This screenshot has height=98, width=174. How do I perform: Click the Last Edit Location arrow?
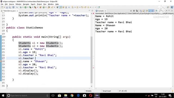82,7
